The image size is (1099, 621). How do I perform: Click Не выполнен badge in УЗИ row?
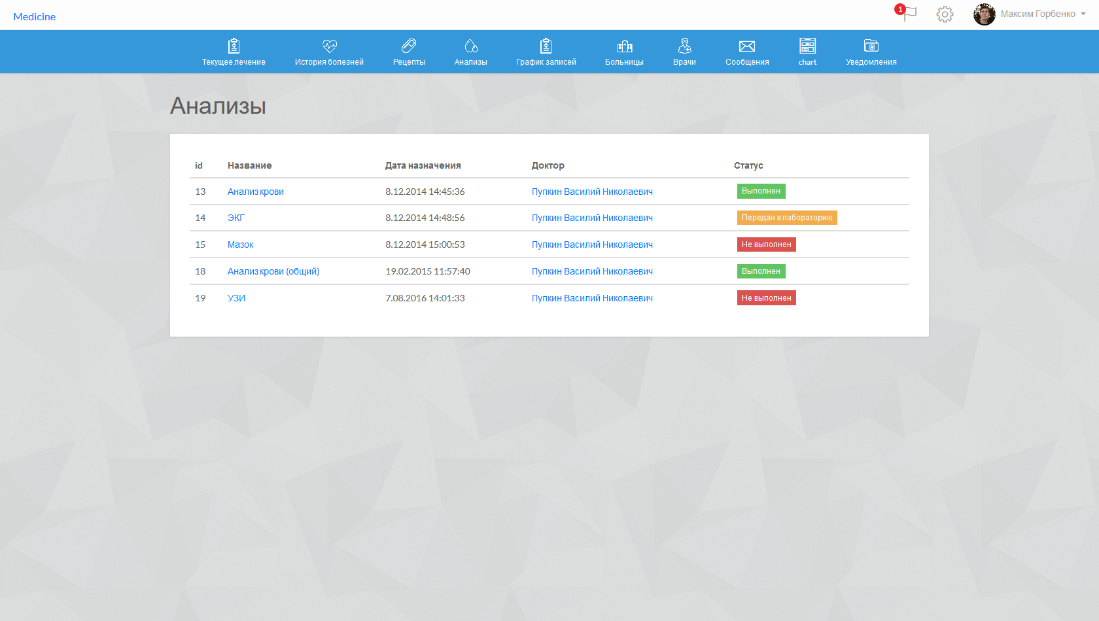(767, 298)
